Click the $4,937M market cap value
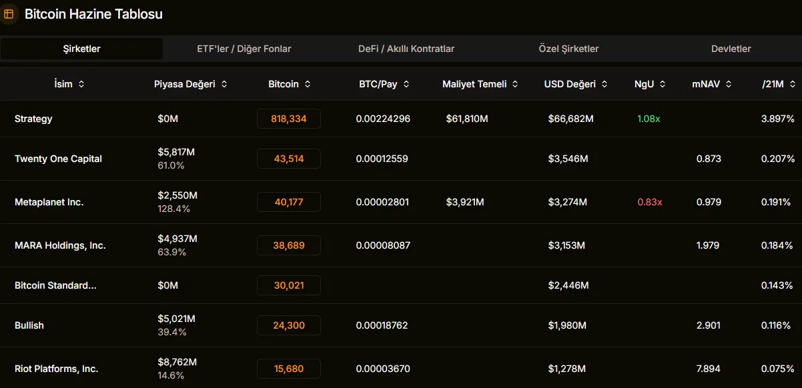The image size is (802, 388). pos(177,239)
